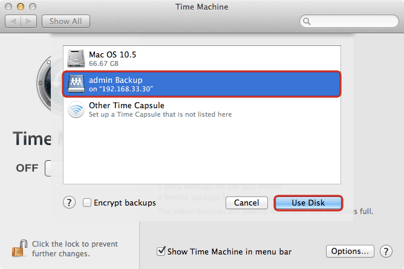Click the lock icon to prevent changes
Image resolution: width=404 pixels, height=269 pixels.
19,248
